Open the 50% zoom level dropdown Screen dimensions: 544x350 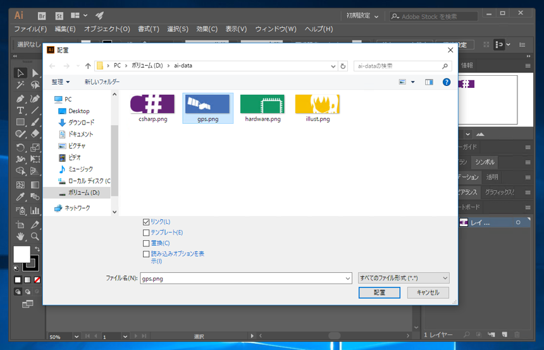77,336
